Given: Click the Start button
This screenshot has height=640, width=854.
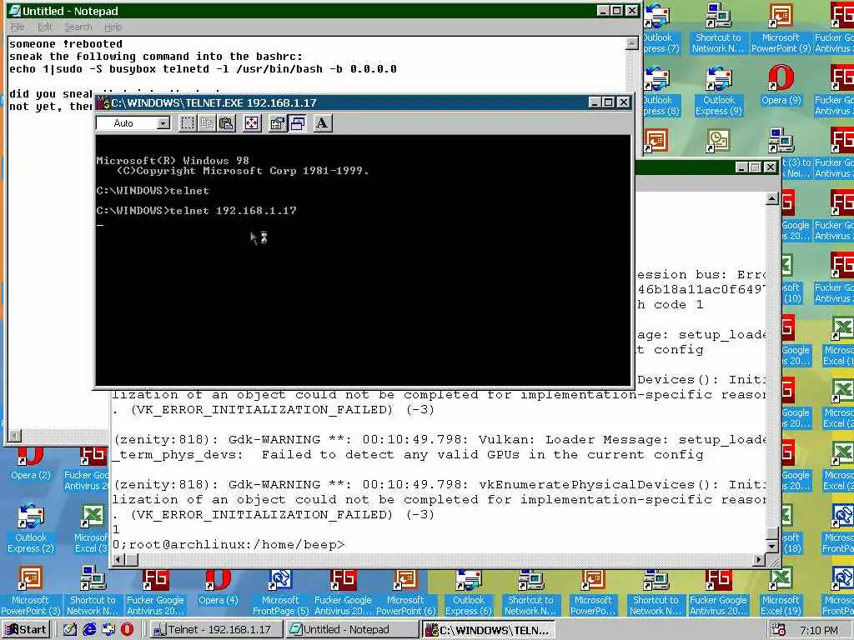Looking at the screenshot, I should click(x=25, y=630).
